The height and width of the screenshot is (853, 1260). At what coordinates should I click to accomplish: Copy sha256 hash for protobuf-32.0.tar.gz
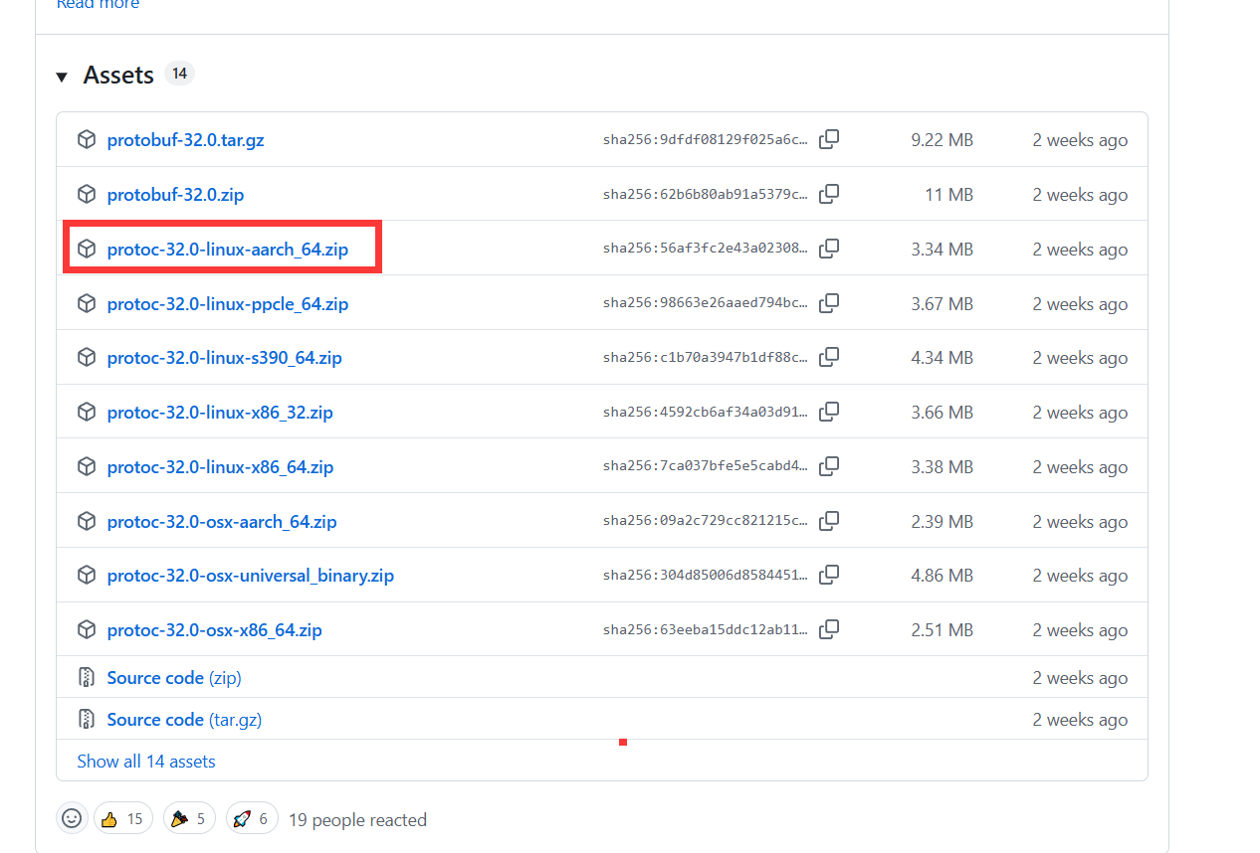point(829,139)
